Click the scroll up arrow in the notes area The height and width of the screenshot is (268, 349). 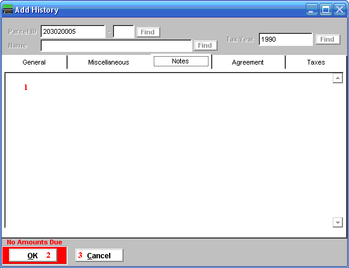pyautogui.click(x=338, y=78)
